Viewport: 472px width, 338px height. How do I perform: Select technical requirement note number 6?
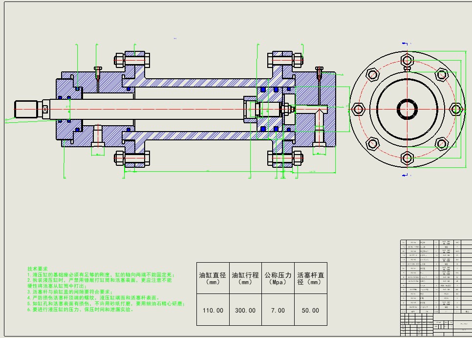click(81, 310)
